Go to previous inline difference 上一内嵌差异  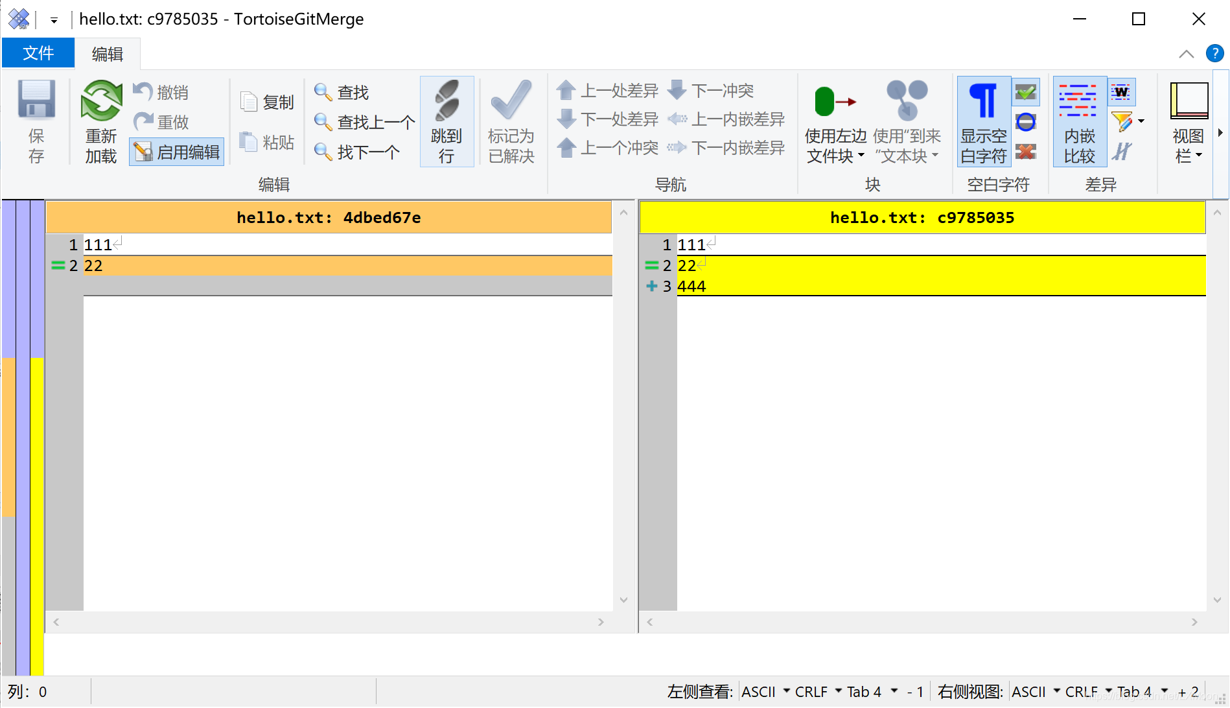pyautogui.click(x=726, y=119)
